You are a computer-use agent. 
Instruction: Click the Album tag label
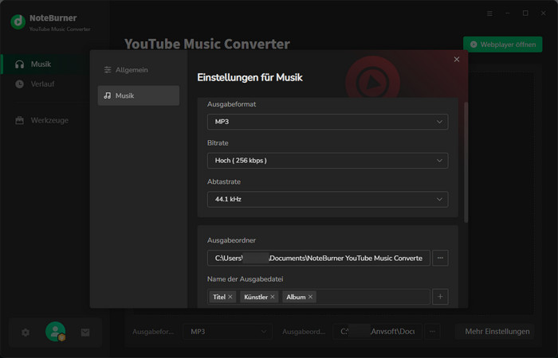(x=296, y=297)
